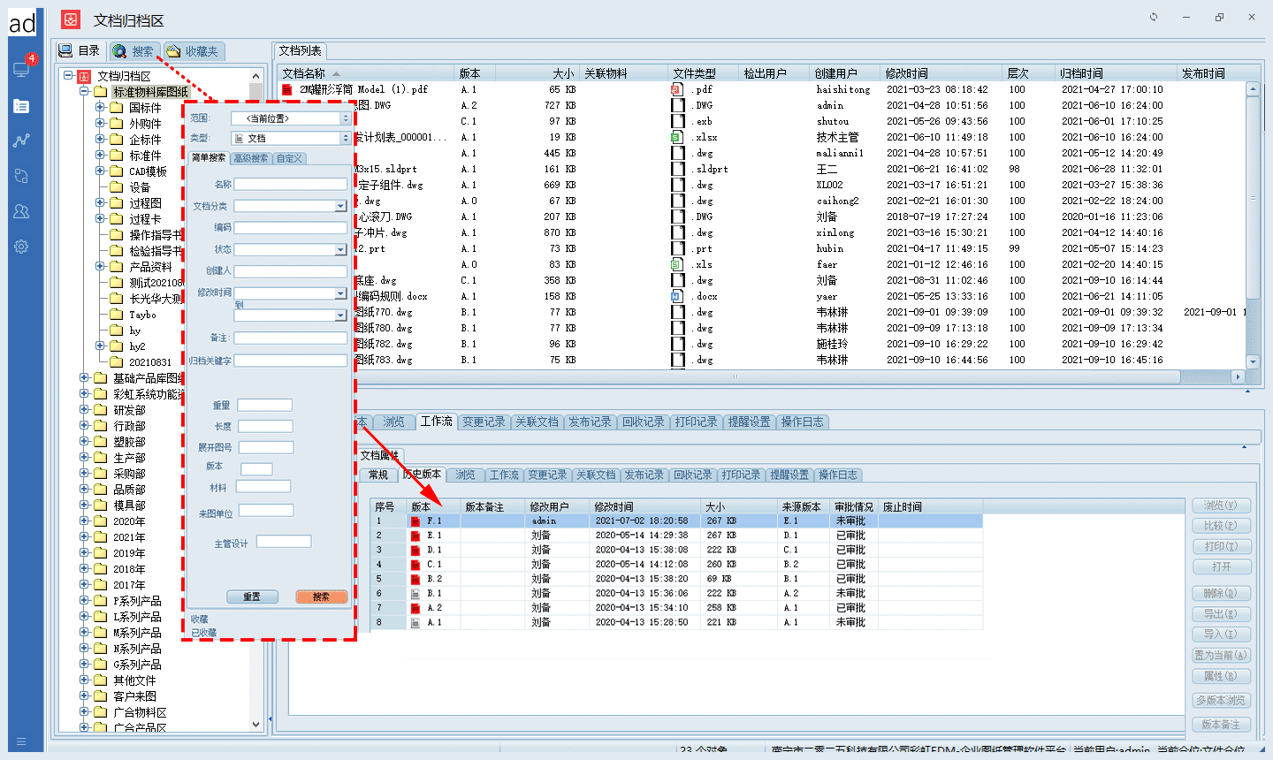Expand the 行政部 folder node
Viewport: 1273px width, 760px height.
pyautogui.click(x=84, y=426)
